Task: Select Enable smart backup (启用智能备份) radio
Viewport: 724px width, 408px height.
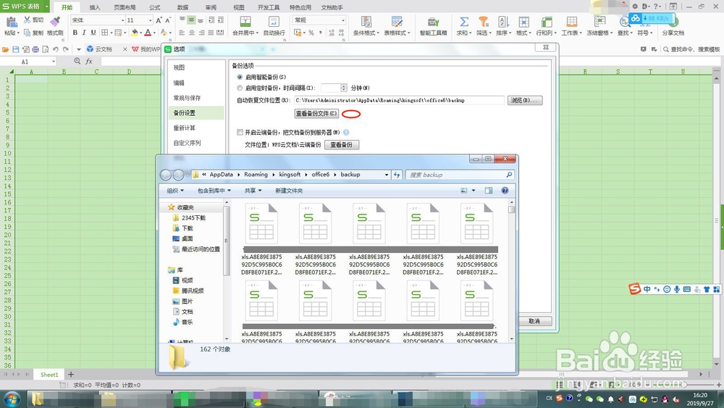Action: coord(240,77)
